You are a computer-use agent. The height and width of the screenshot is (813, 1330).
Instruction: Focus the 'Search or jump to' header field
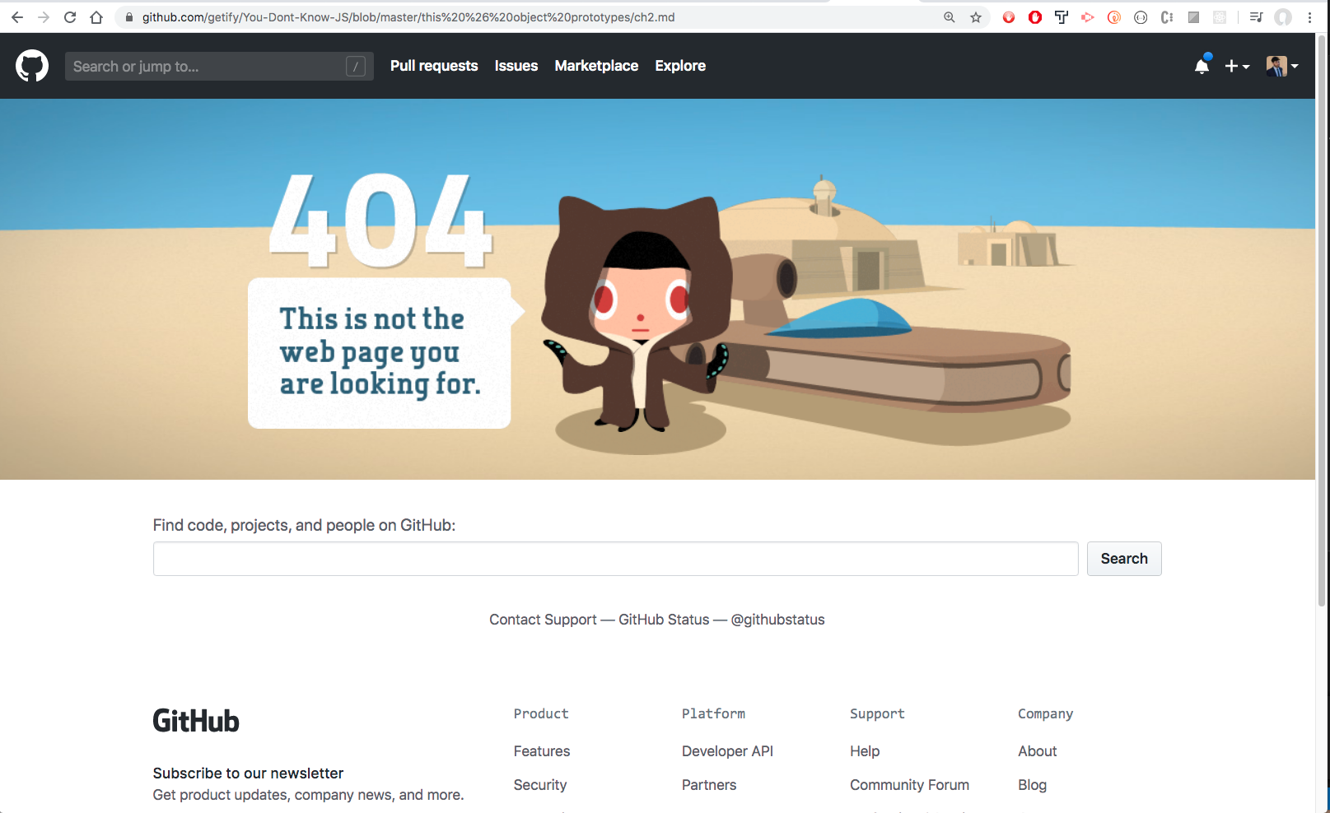pyautogui.click(x=219, y=66)
